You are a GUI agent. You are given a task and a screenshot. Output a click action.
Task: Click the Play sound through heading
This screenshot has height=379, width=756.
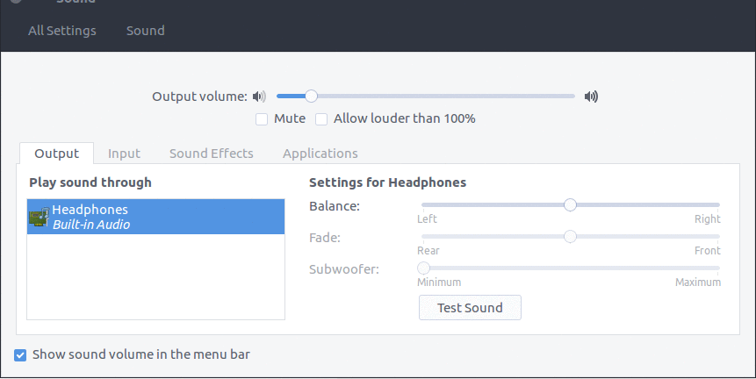coord(90,182)
